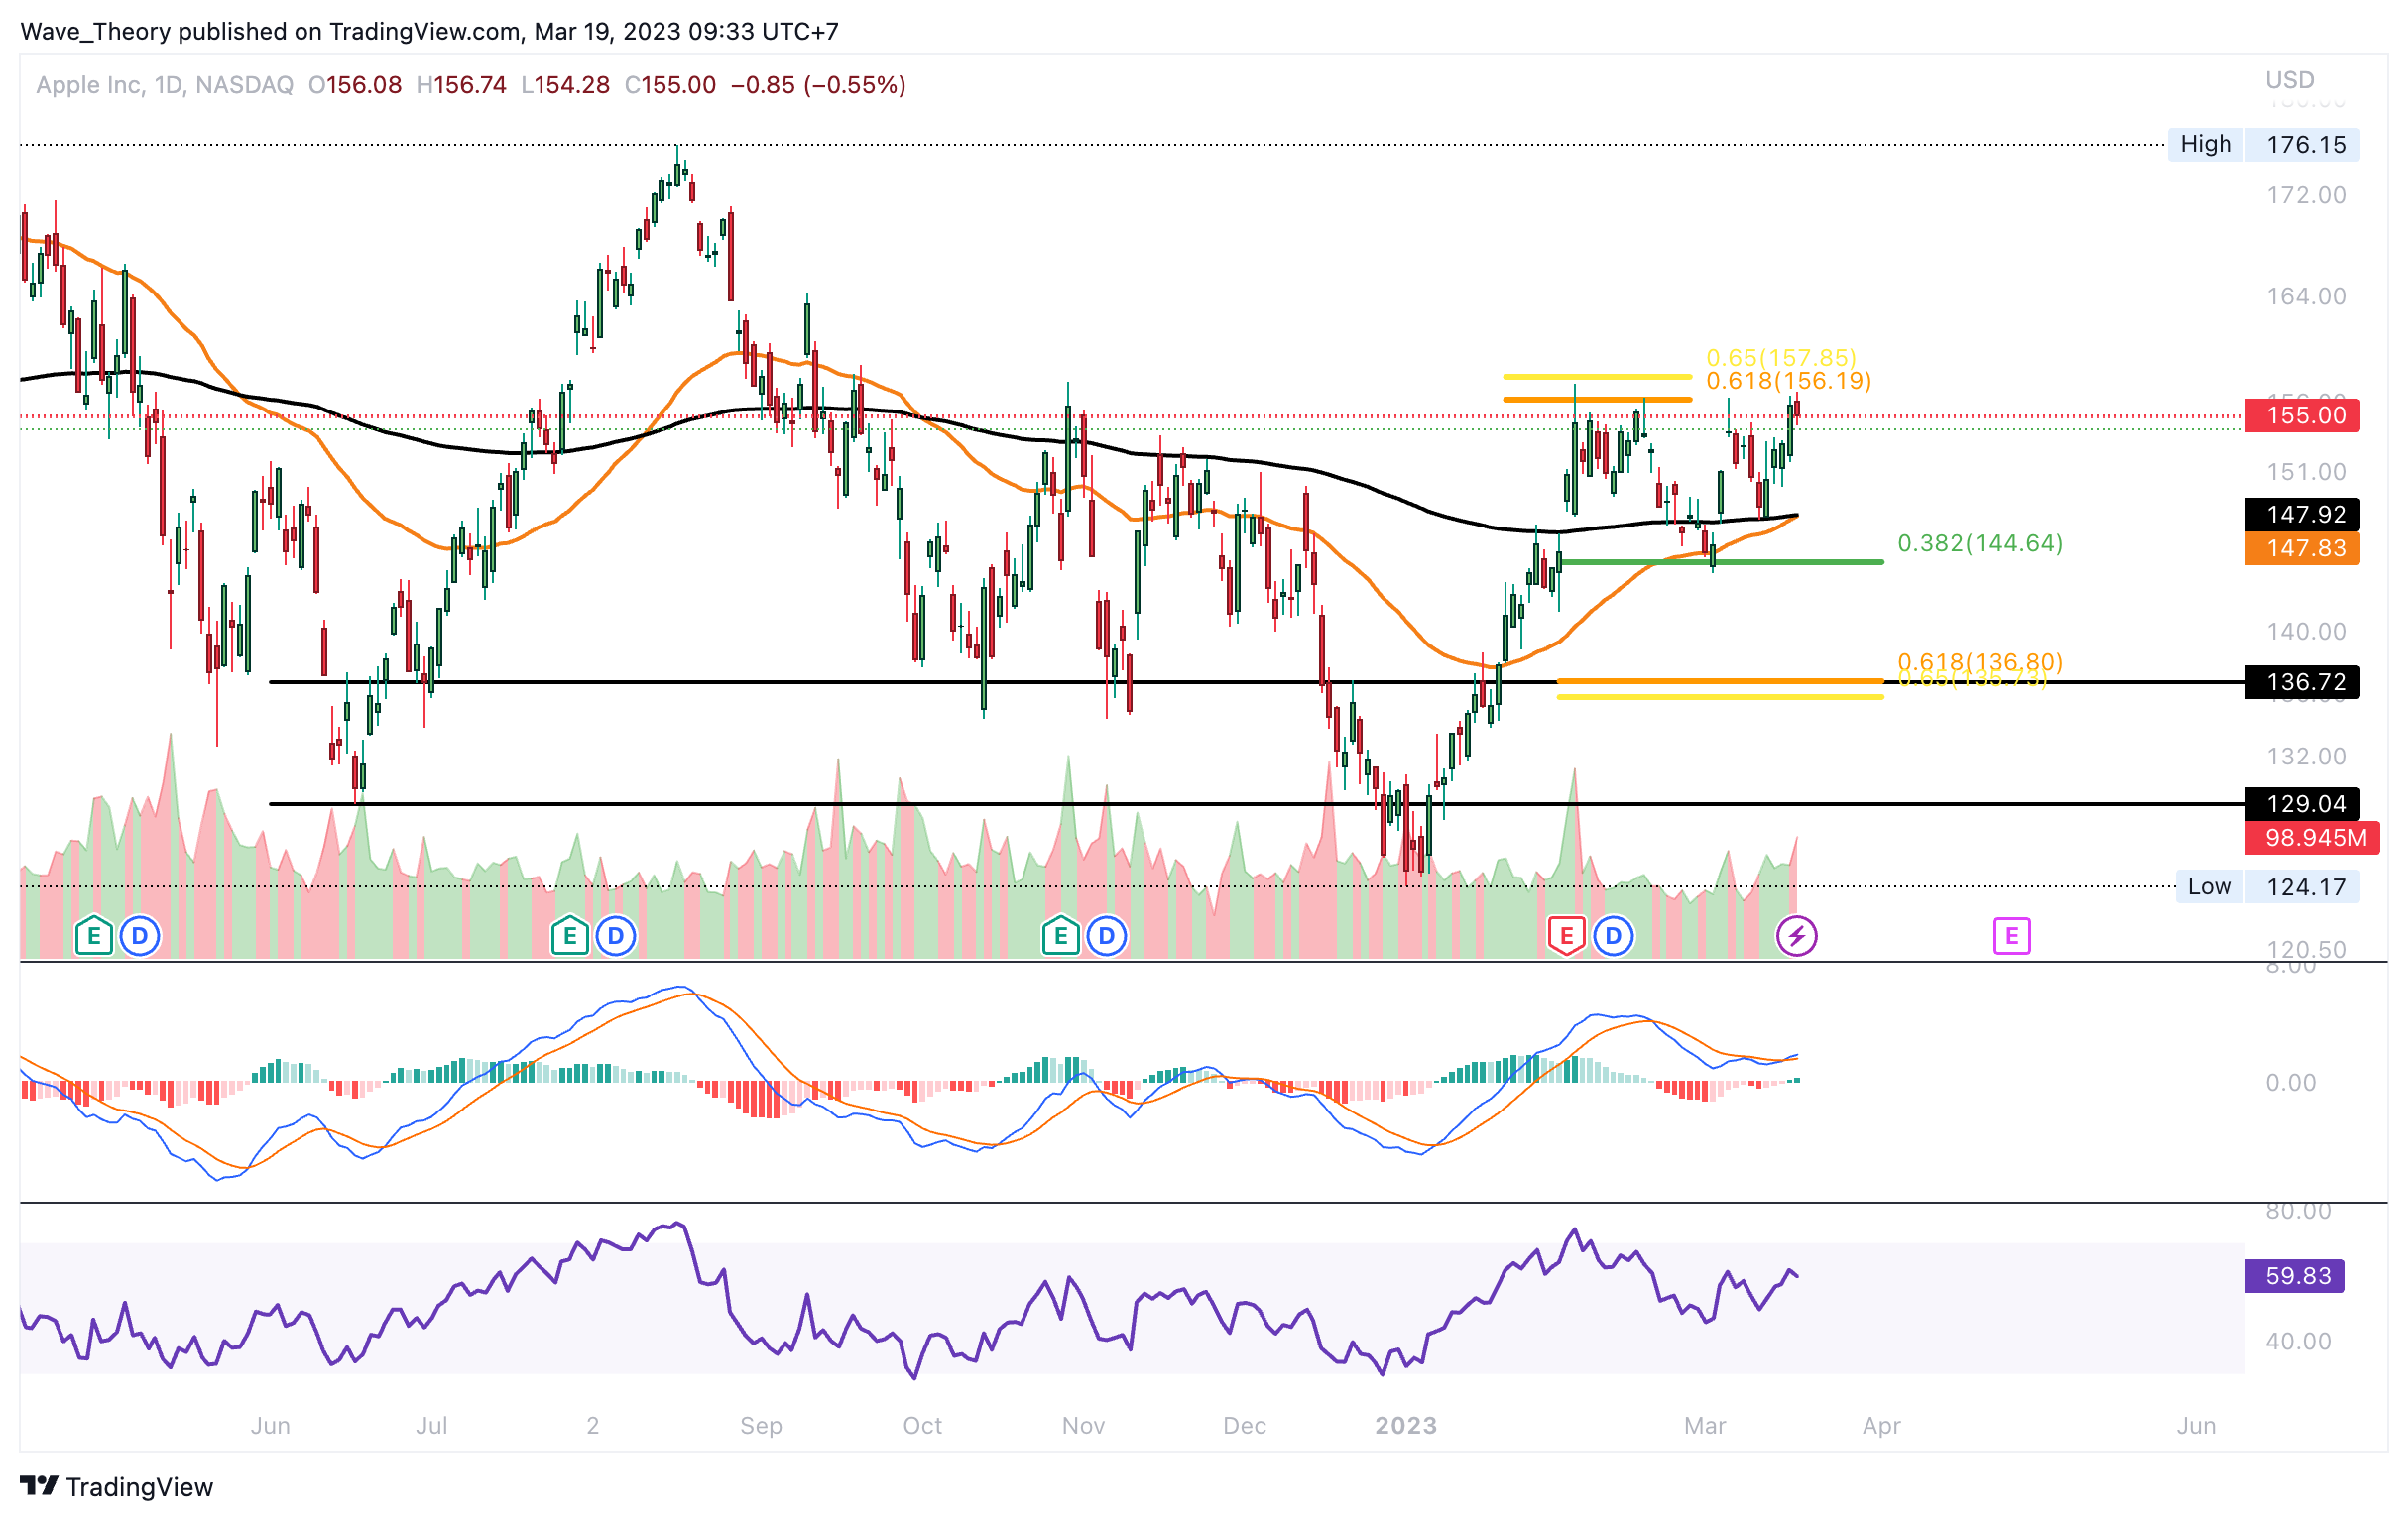Select the red 155.00 current price label
The width and height of the screenshot is (2408, 1521).
(2301, 415)
